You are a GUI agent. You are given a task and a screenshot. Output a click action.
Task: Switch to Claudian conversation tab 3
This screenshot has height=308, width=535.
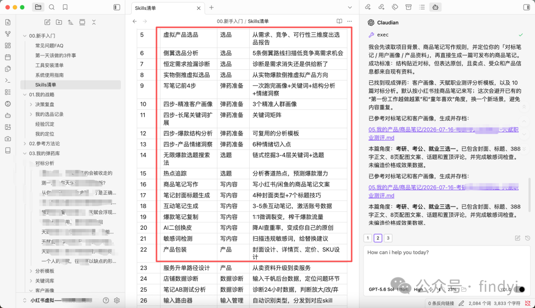pyautogui.click(x=388, y=238)
